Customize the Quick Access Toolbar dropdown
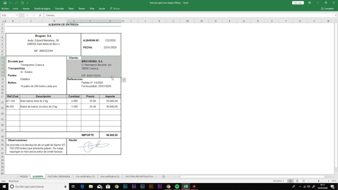 click(27, 3)
